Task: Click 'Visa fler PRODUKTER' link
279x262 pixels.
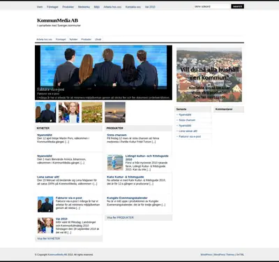Action: 120,217
